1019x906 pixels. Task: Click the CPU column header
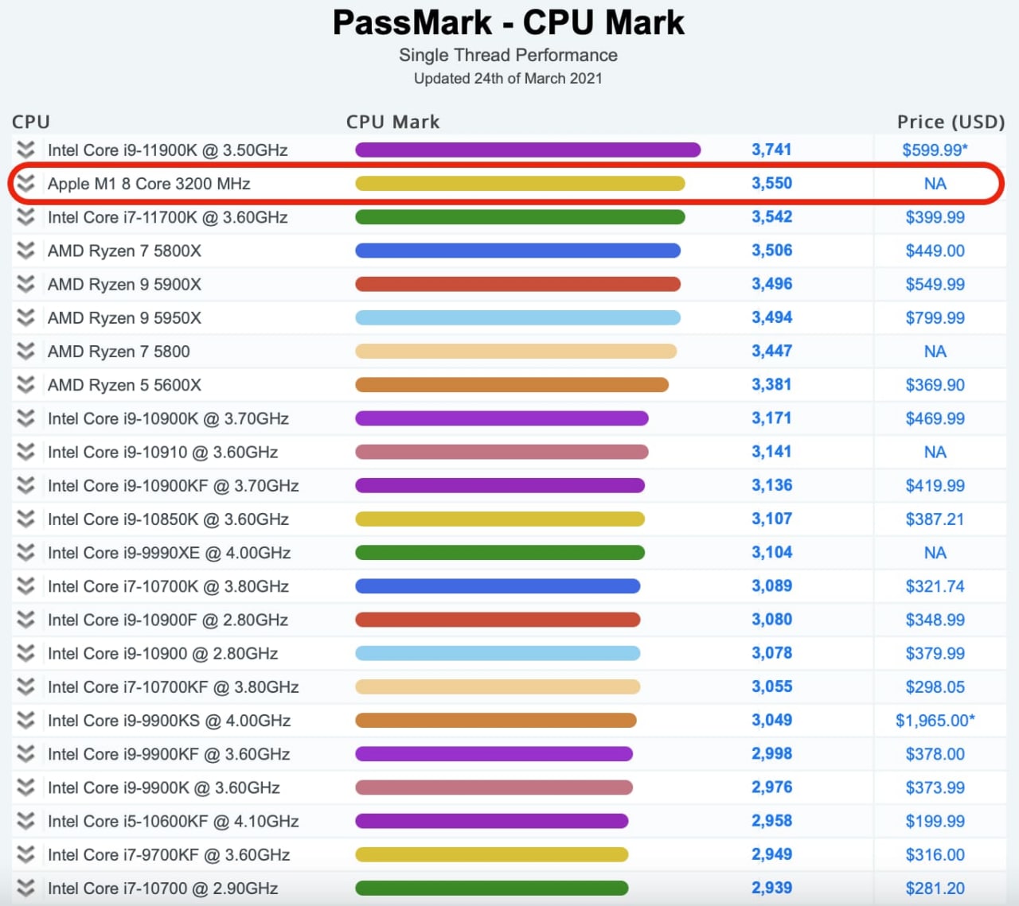tap(31, 122)
